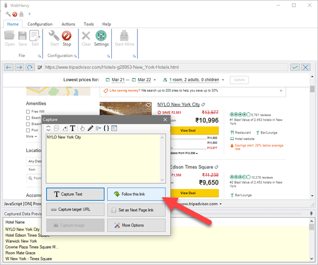
Task: Click the window layout icon in Capture toolbar
Action: click(114, 128)
